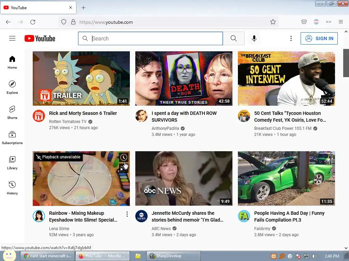Click the YouTube logo
349x261 pixels.
point(40,38)
